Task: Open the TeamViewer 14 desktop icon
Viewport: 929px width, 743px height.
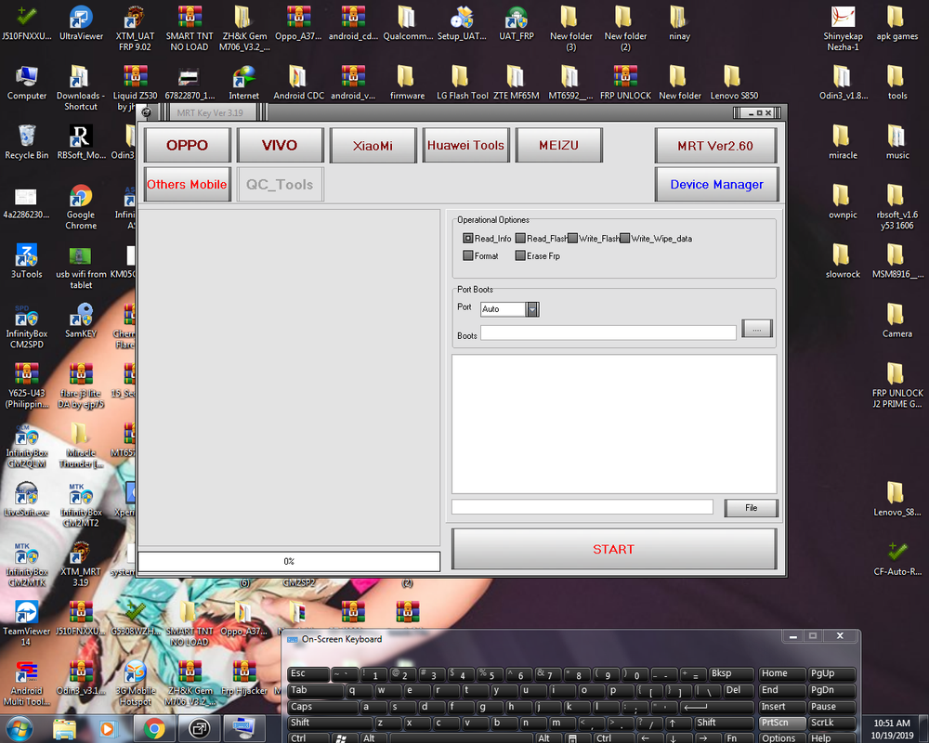Action: (x=27, y=622)
